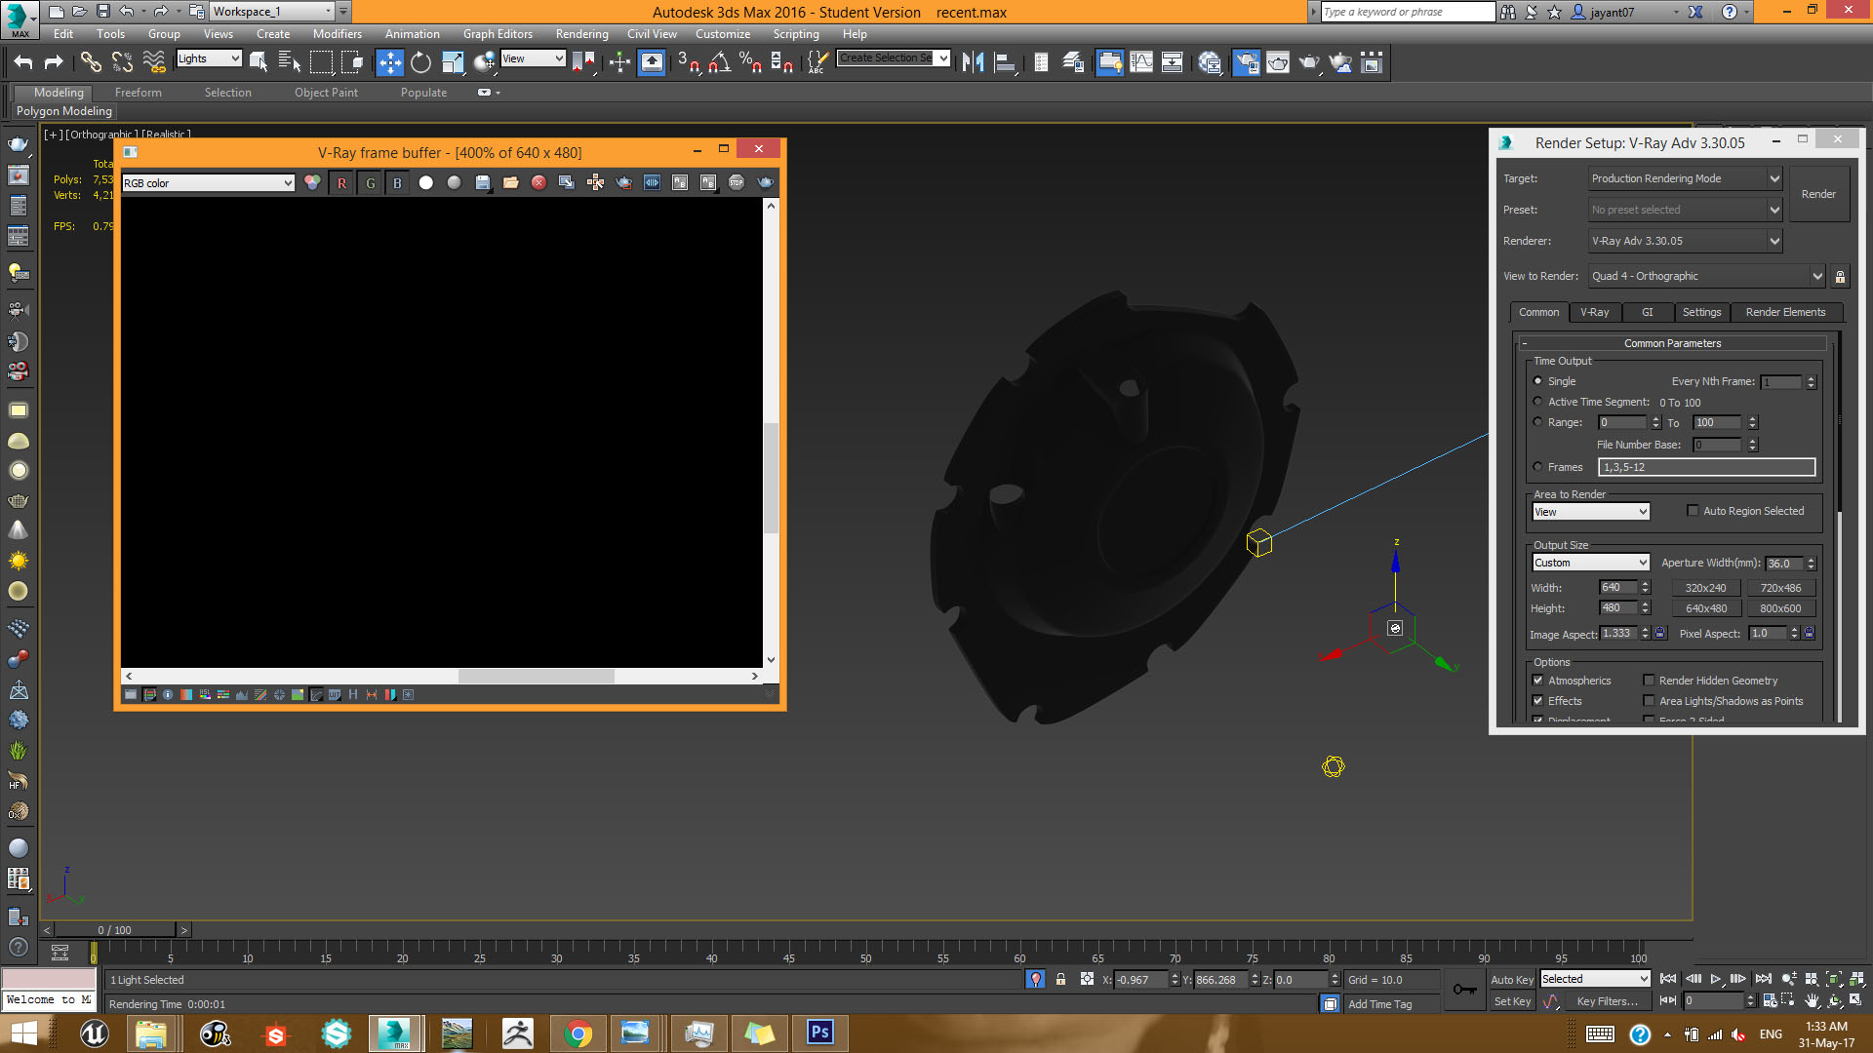Click the save render image icon

pyautogui.click(x=483, y=182)
